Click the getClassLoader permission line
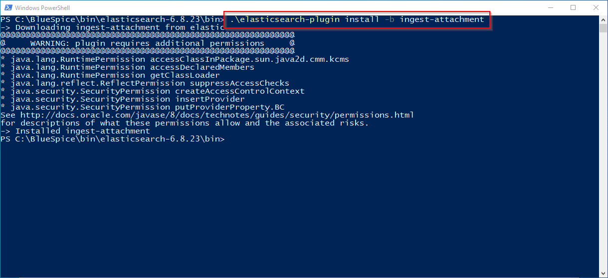The height and width of the screenshot is (278, 608). click(115, 75)
